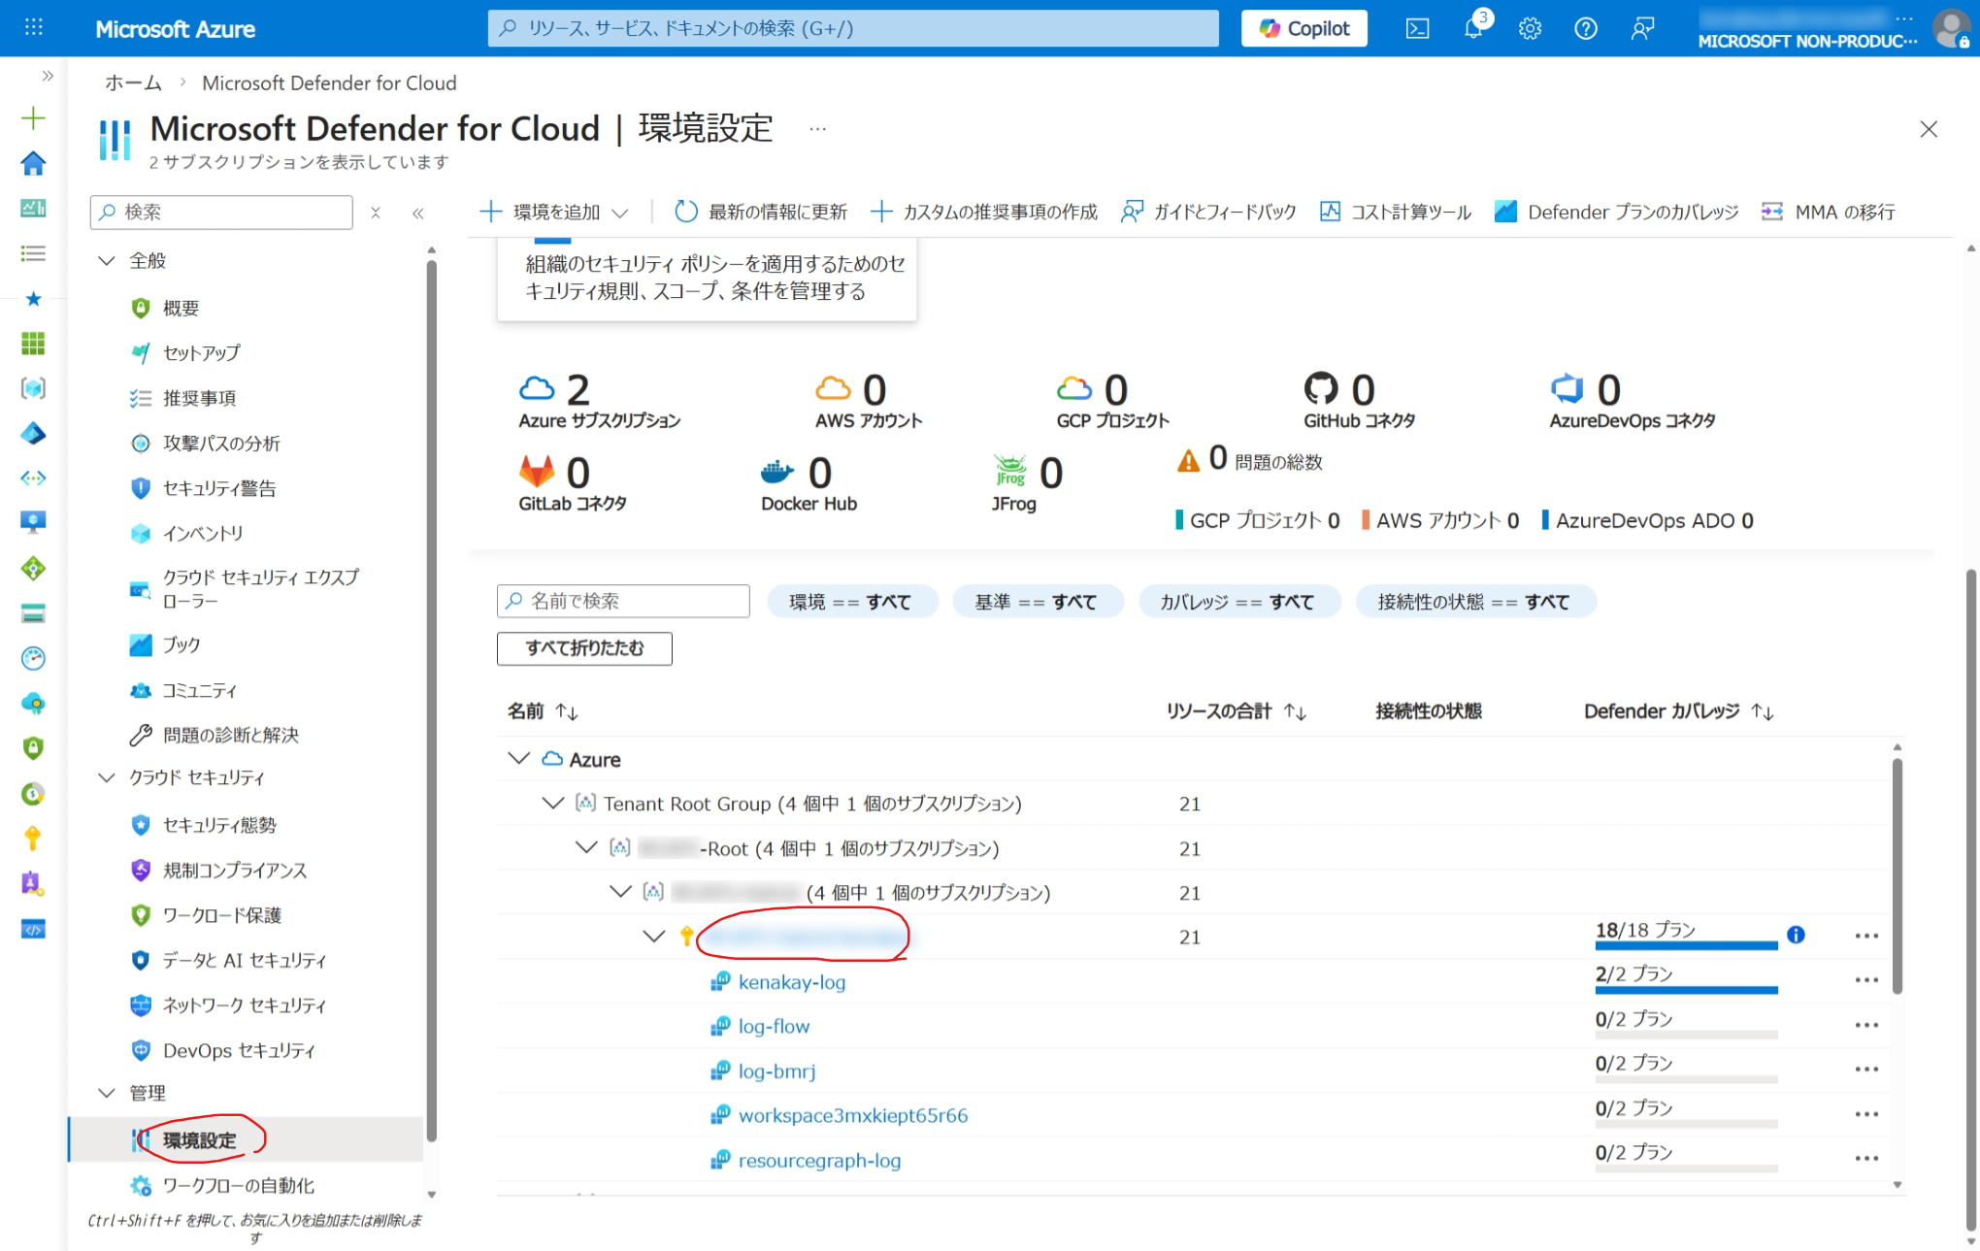Click the すべて折りたたむ button
This screenshot has height=1251, width=1980.
pyautogui.click(x=583, y=647)
